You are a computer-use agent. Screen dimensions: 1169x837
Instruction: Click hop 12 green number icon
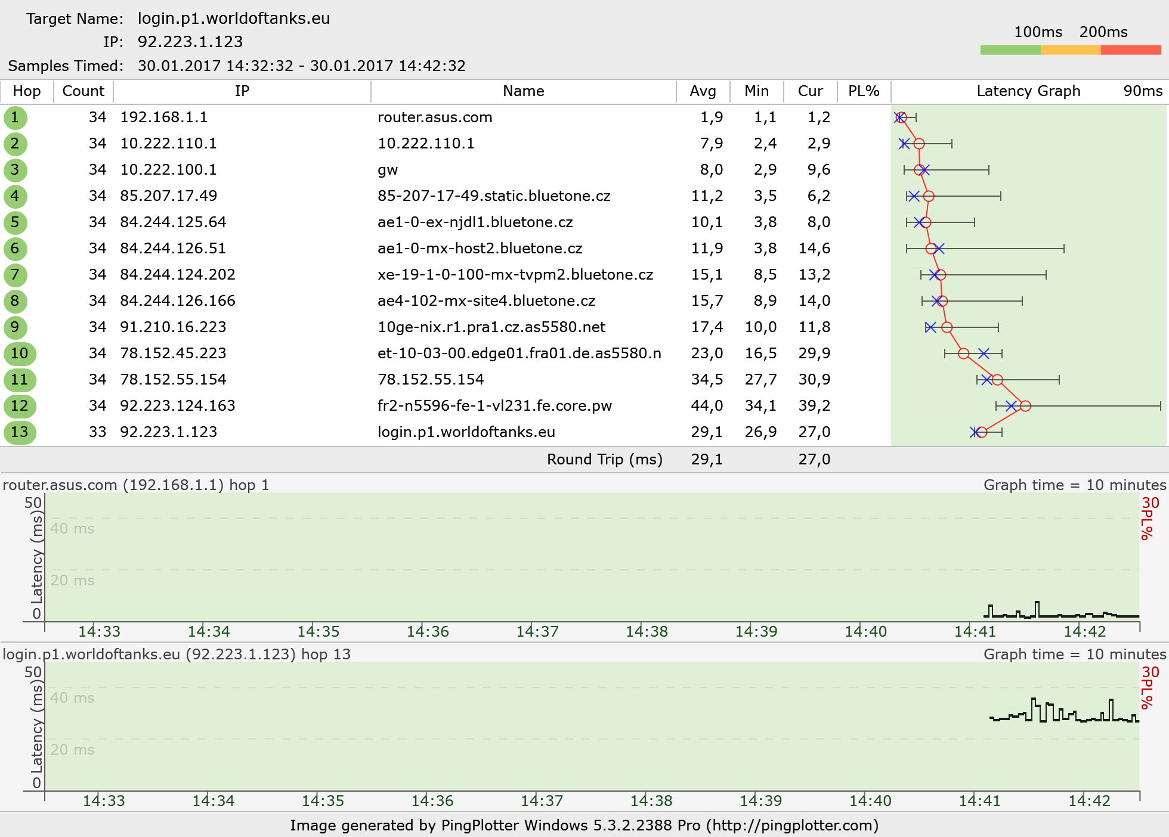tap(20, 406)
